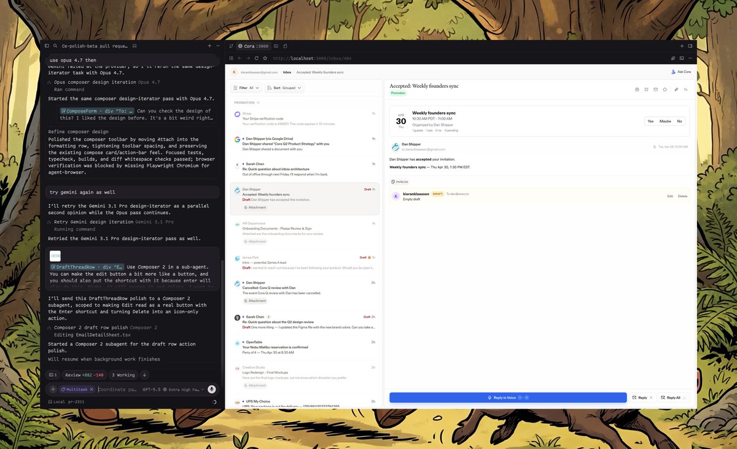Click the Attachment chip on Creative Studio email
The width and height of the screenshot is (737, 449).
(x=255, y=385)
